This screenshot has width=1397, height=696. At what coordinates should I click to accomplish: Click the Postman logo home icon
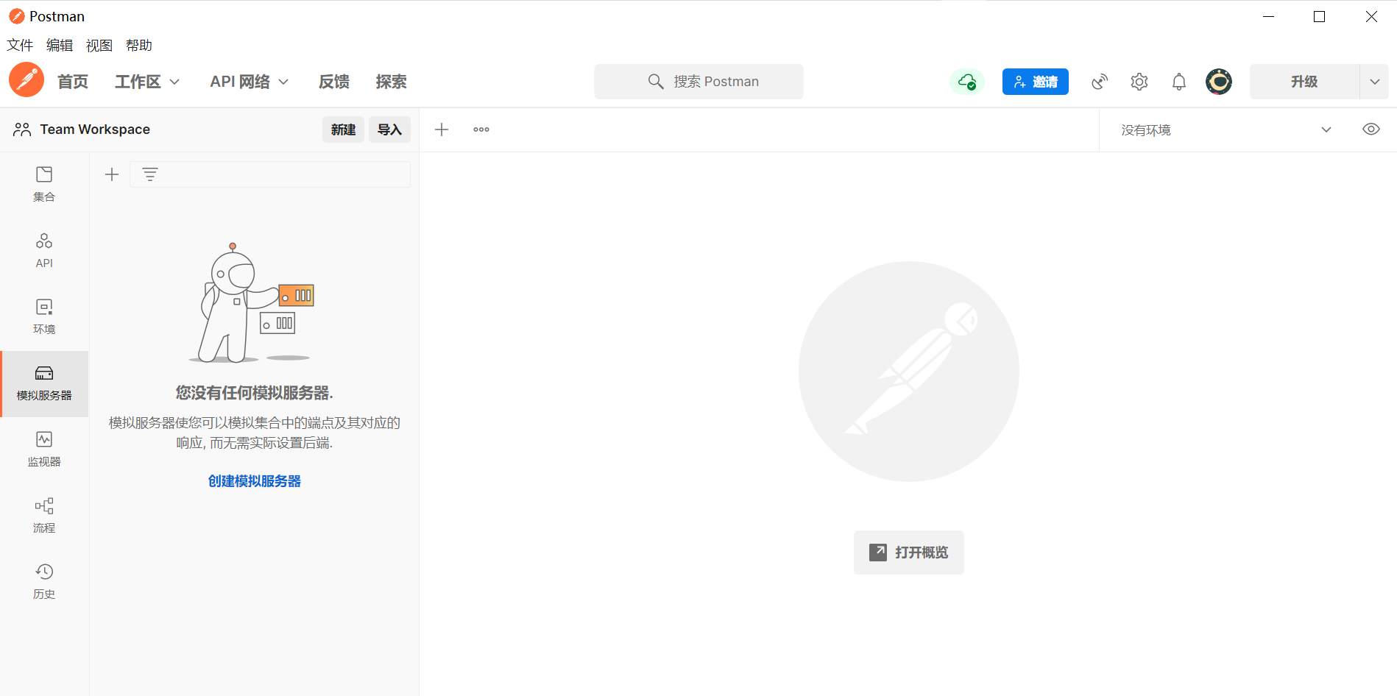26,80
